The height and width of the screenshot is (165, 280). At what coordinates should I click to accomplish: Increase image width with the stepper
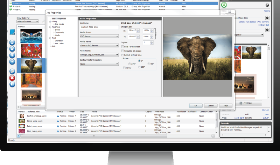[x=138, y=29]
